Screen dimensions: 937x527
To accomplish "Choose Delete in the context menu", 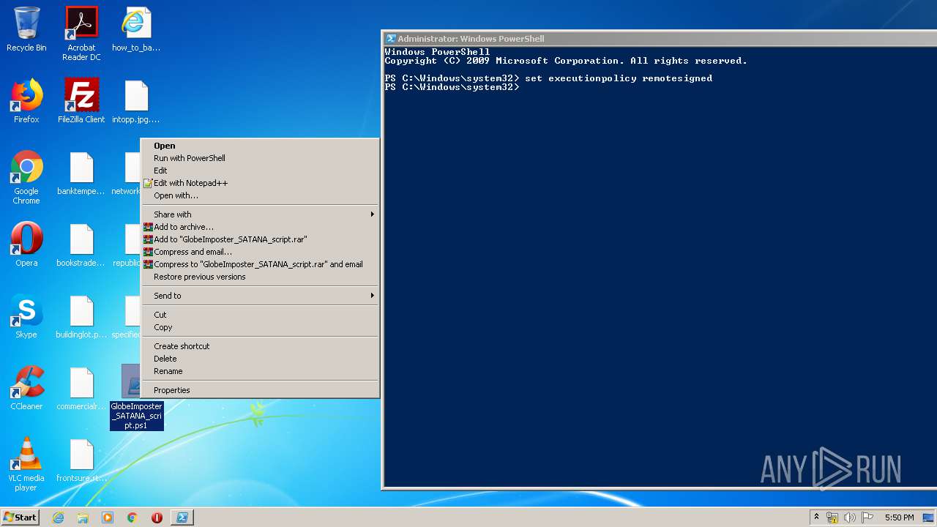I will (260, 359).
